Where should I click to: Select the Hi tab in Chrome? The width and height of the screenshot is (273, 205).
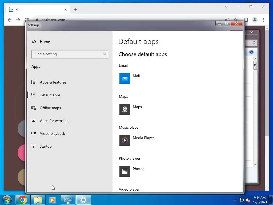tap(38, 10)
